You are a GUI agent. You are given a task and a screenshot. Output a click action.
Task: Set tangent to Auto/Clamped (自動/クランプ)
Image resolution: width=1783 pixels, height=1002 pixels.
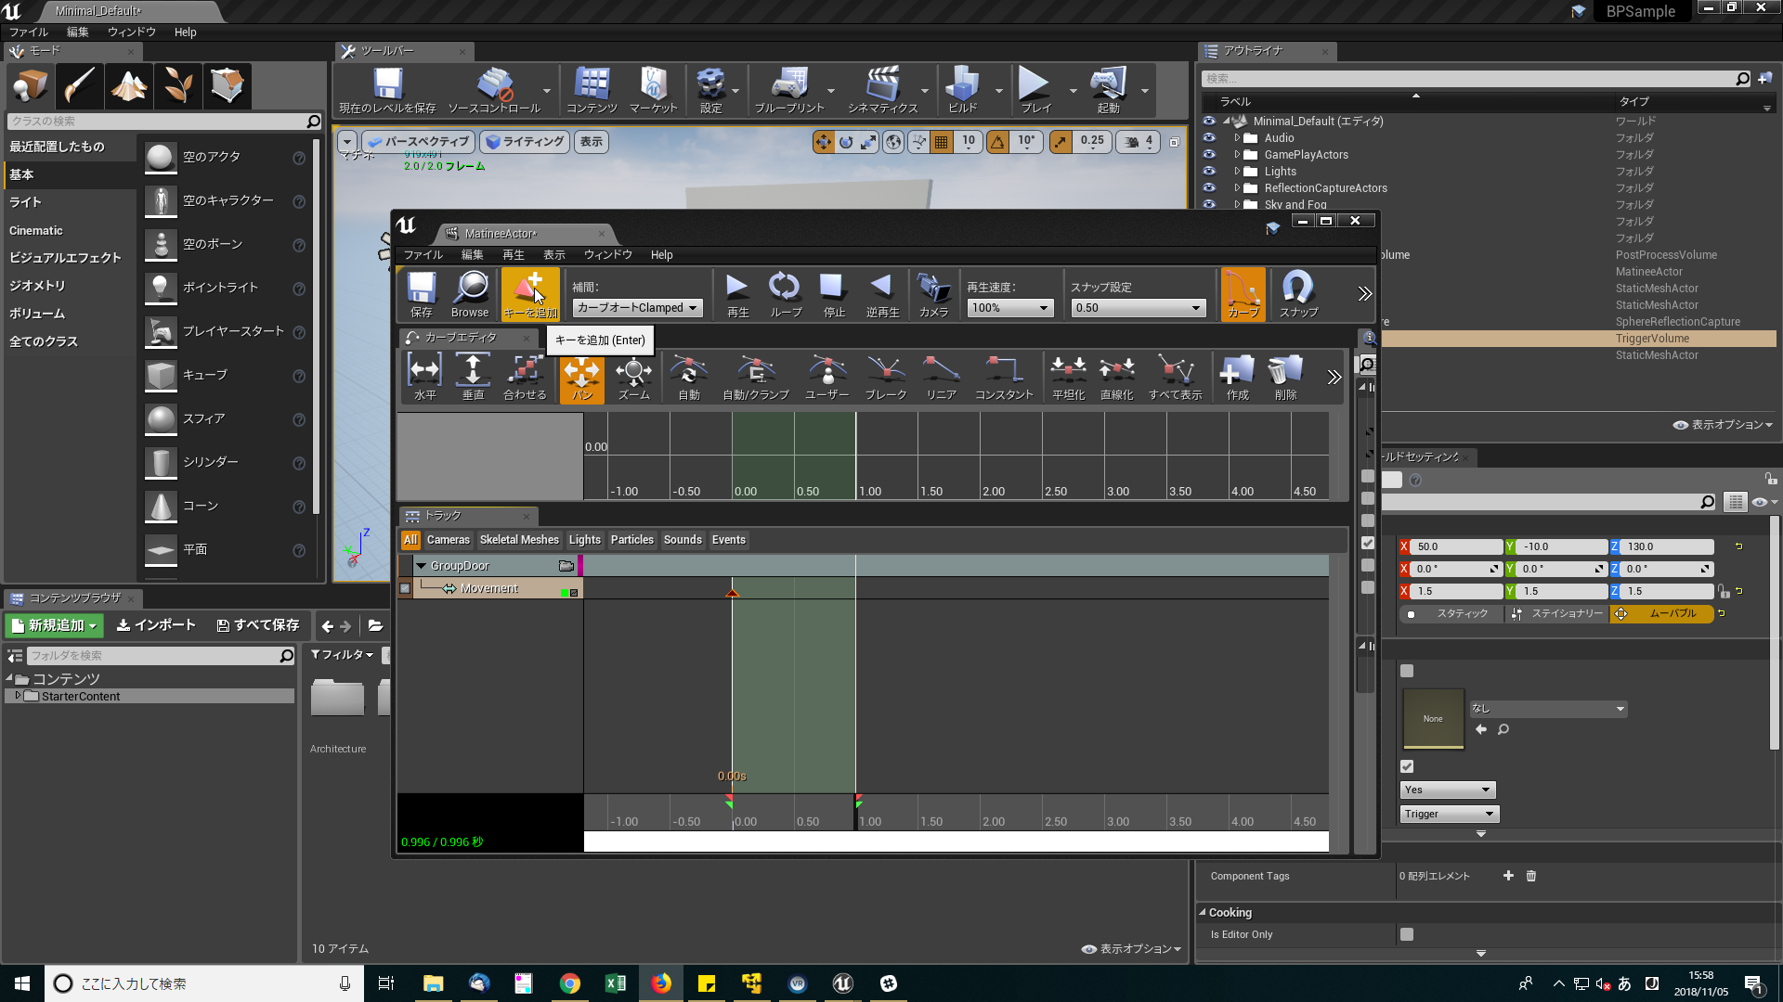click(x=756, y=377)
